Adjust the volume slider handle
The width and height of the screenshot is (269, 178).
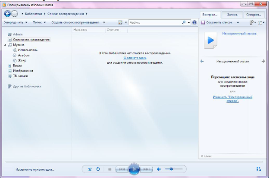[x=171, y=169]
